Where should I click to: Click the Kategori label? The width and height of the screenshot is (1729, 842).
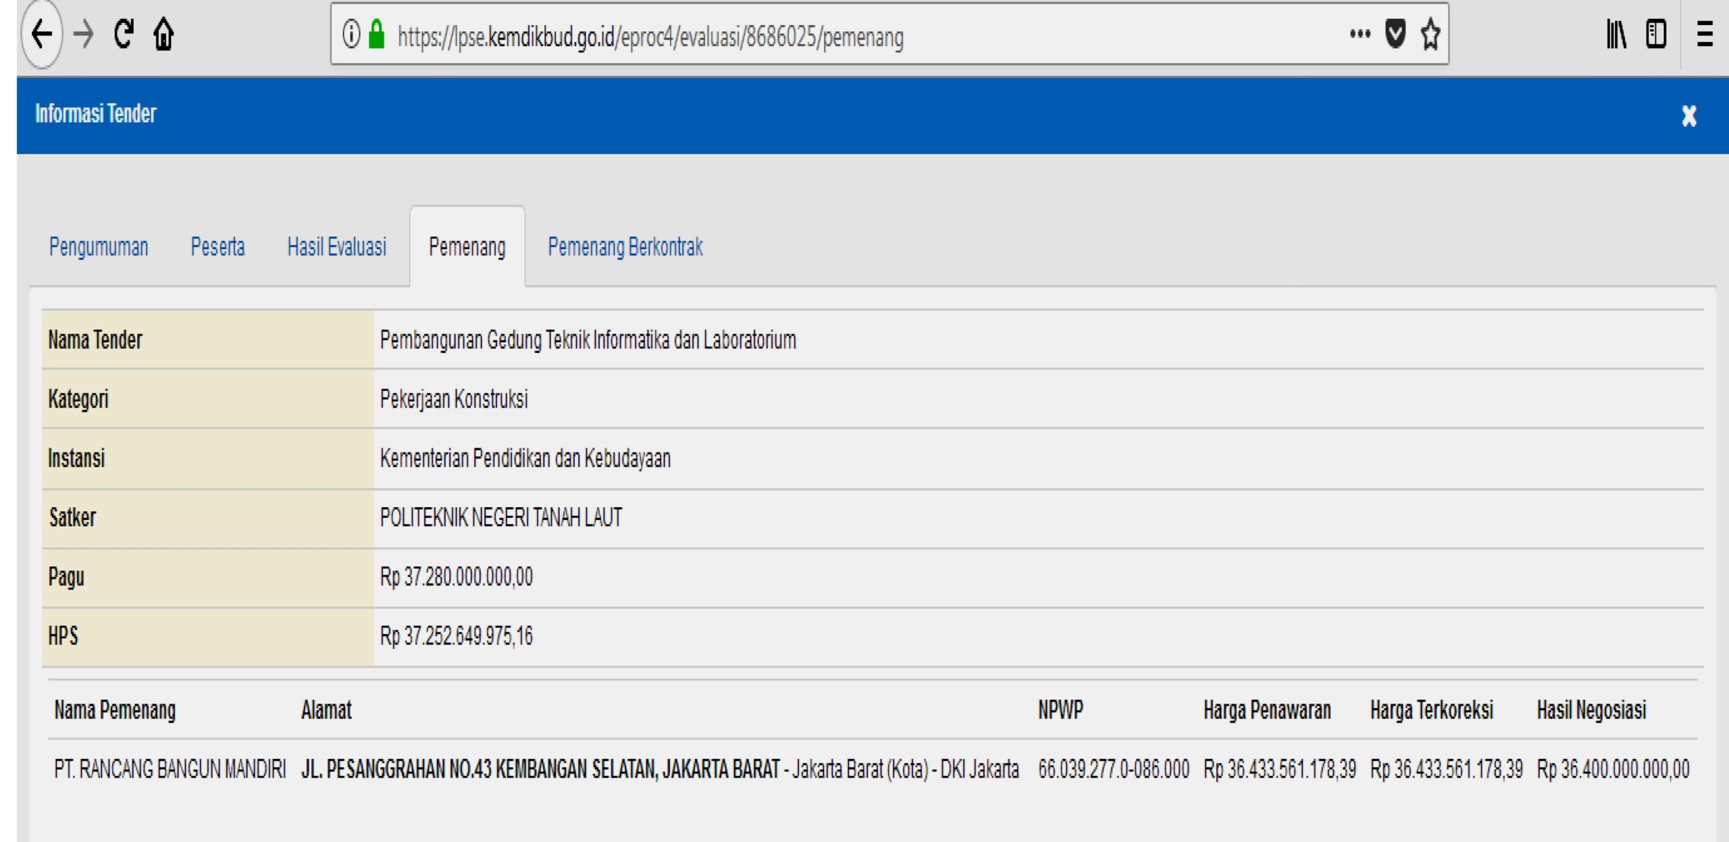pyautogui.click(x=78, y=399)
